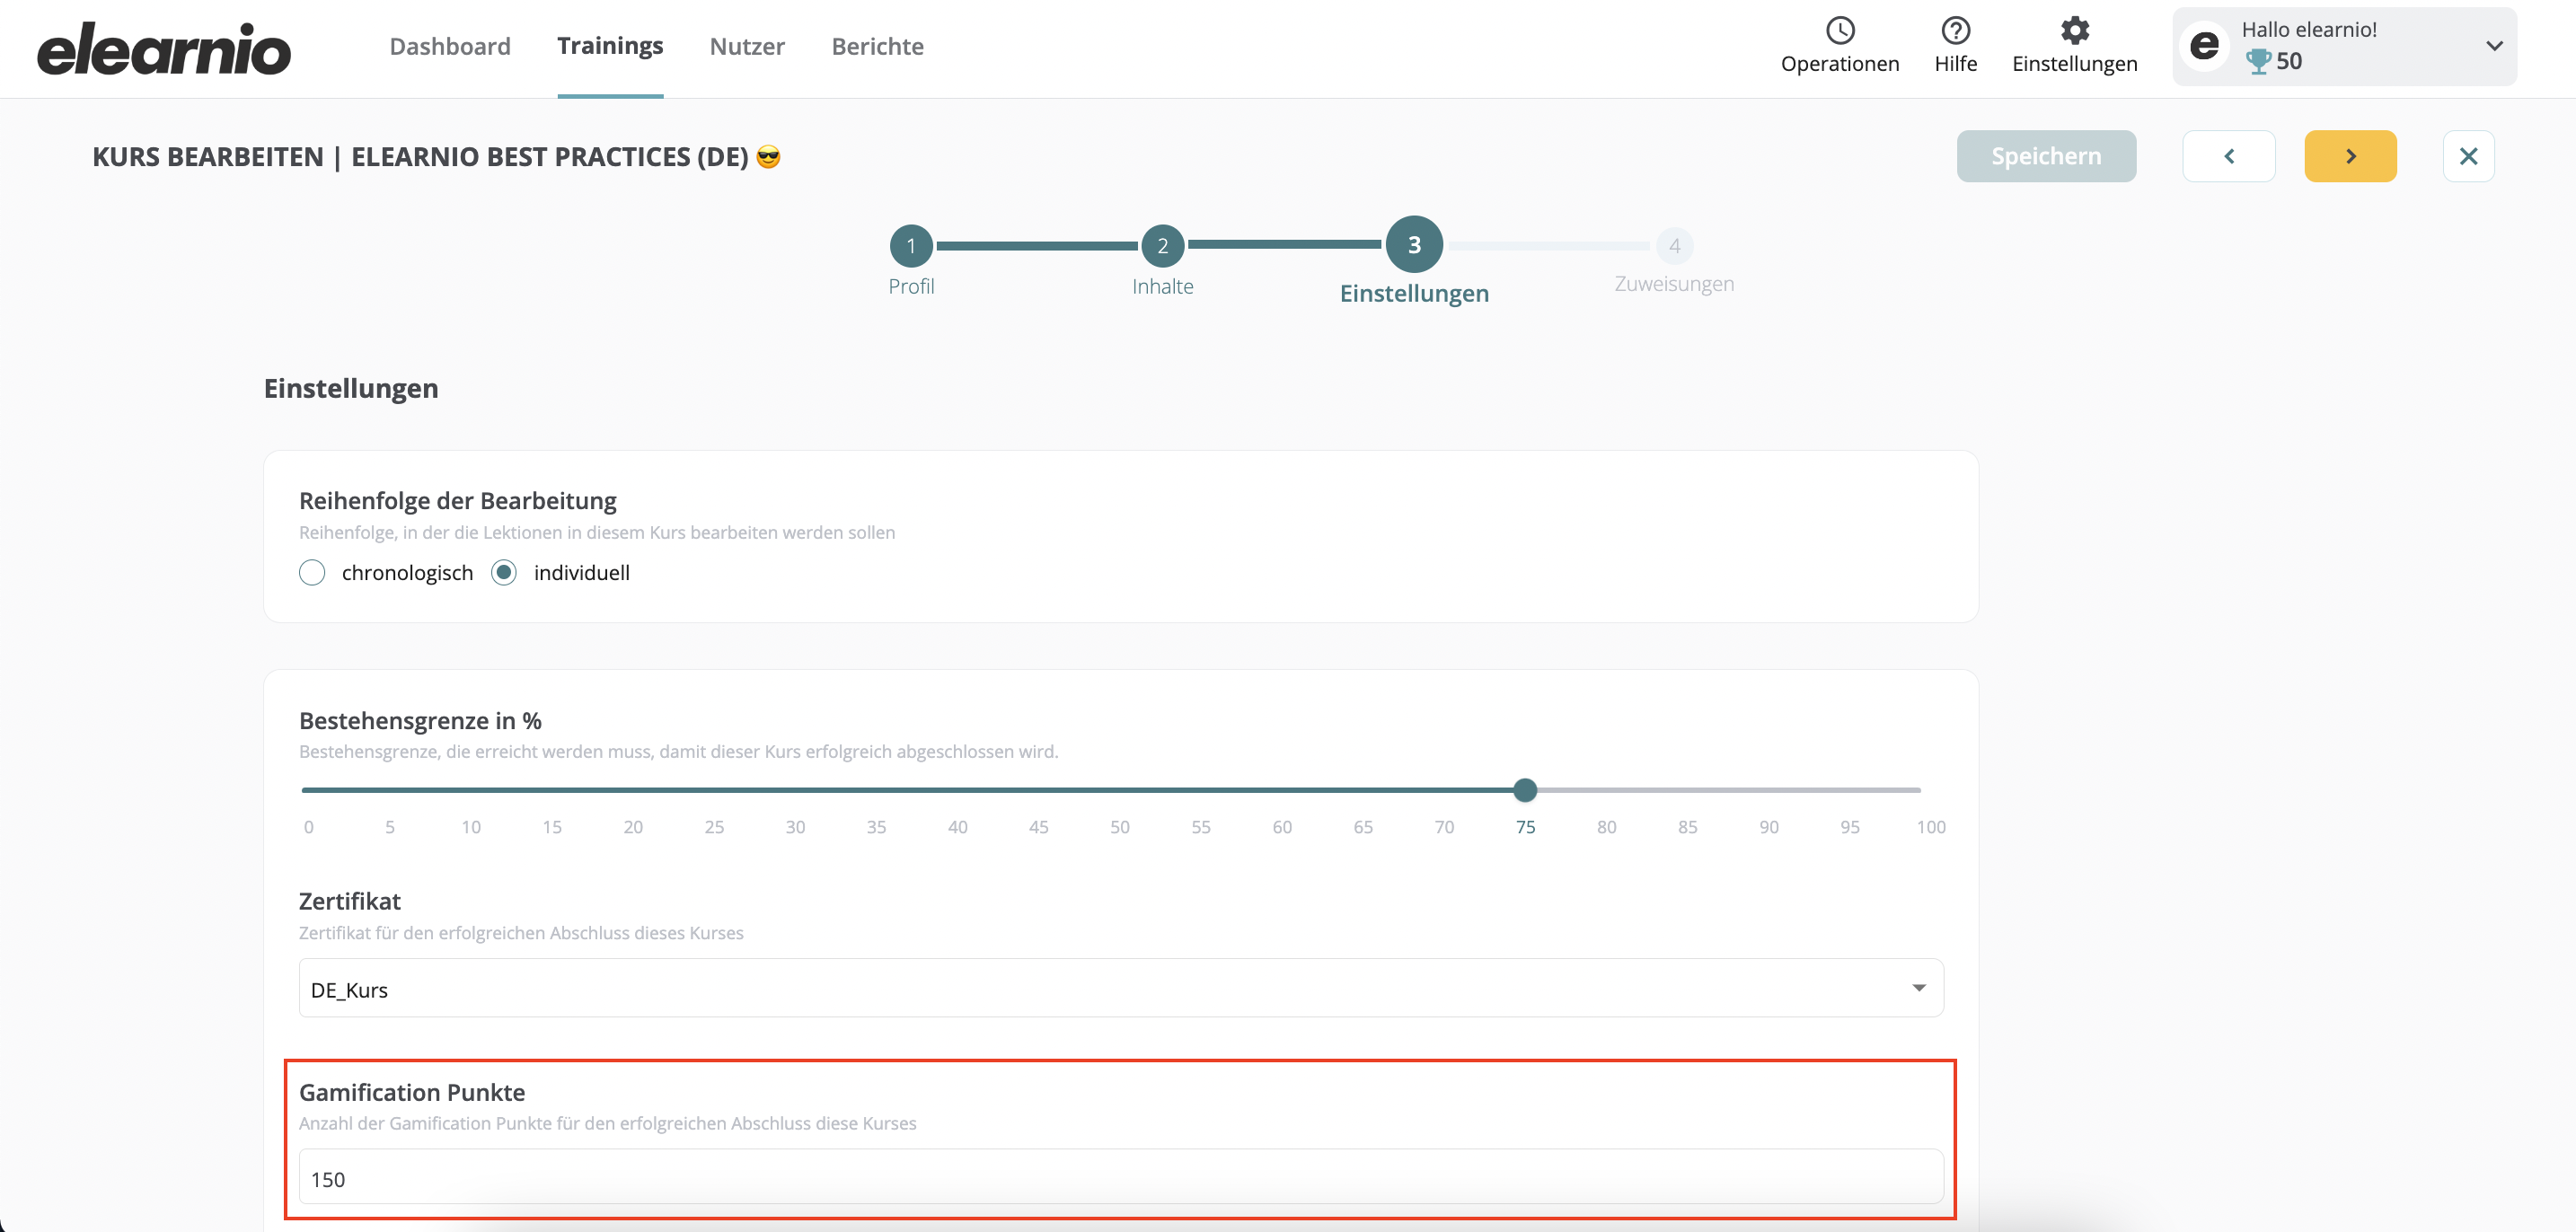Click the Bestehensgrenze in % heading
2576x1232 pixels.
pos(420,720)
